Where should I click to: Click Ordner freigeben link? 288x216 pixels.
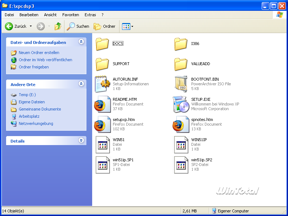pos(34,67)
